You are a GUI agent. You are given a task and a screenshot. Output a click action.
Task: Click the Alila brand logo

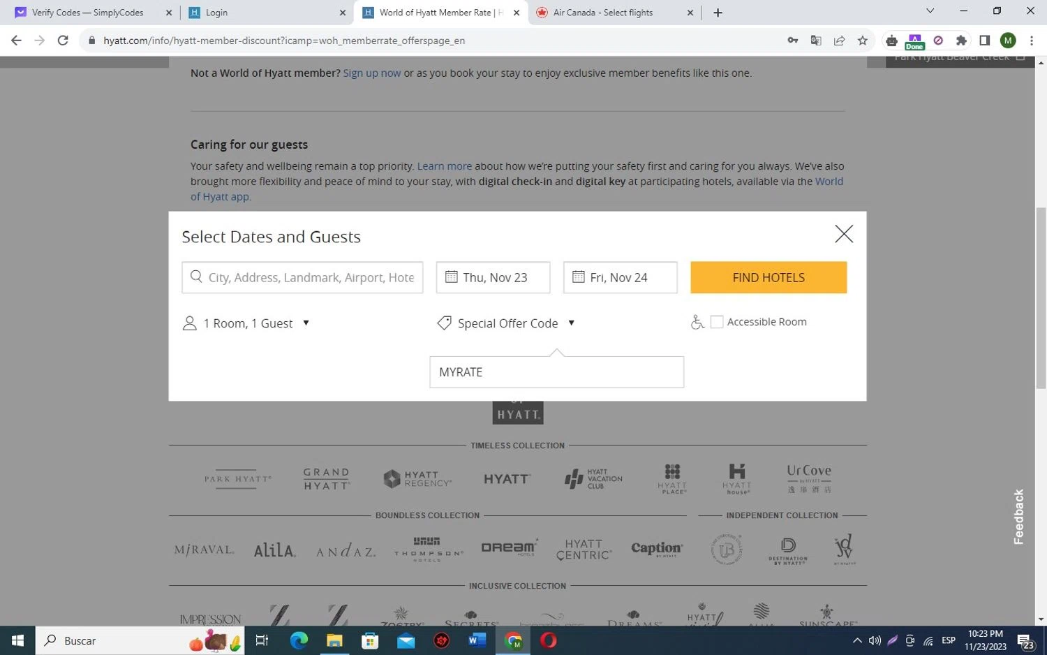(275, 550)
